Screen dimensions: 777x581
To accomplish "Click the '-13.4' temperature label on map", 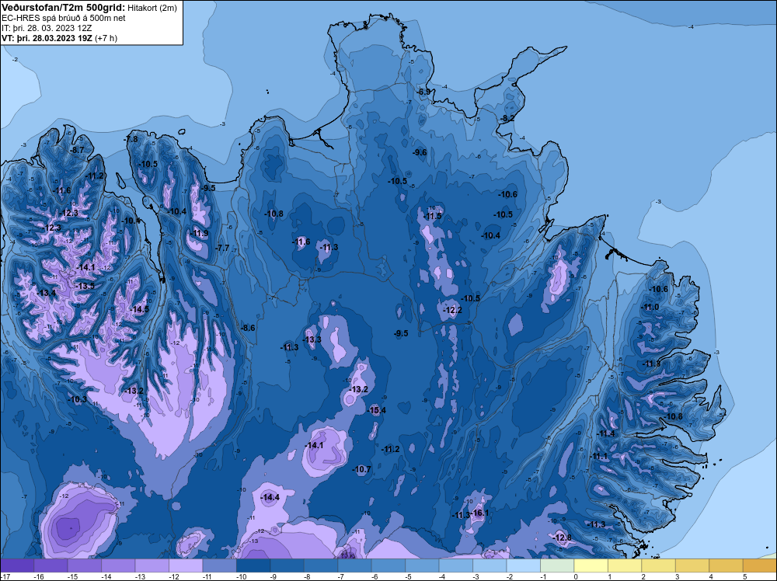I will click(47, 293).
